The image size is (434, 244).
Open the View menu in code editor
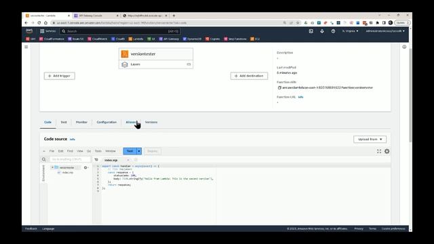click(80, 151)
